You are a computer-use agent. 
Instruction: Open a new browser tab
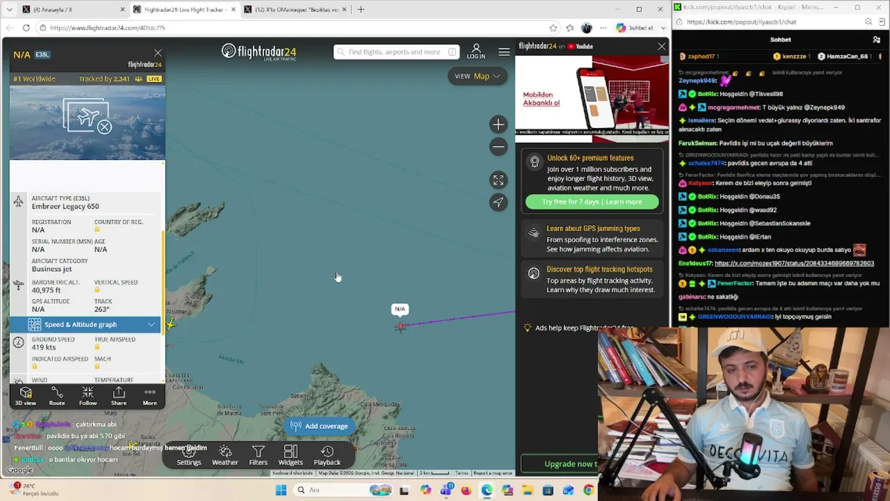361,10
